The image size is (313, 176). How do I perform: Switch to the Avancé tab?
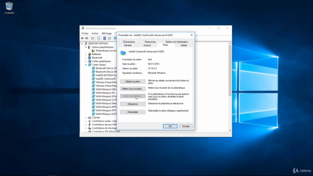coord(147,45)
